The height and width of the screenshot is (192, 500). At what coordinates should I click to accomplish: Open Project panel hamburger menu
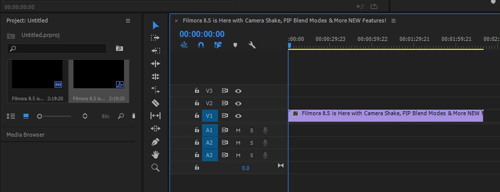(x=128, y=20)
